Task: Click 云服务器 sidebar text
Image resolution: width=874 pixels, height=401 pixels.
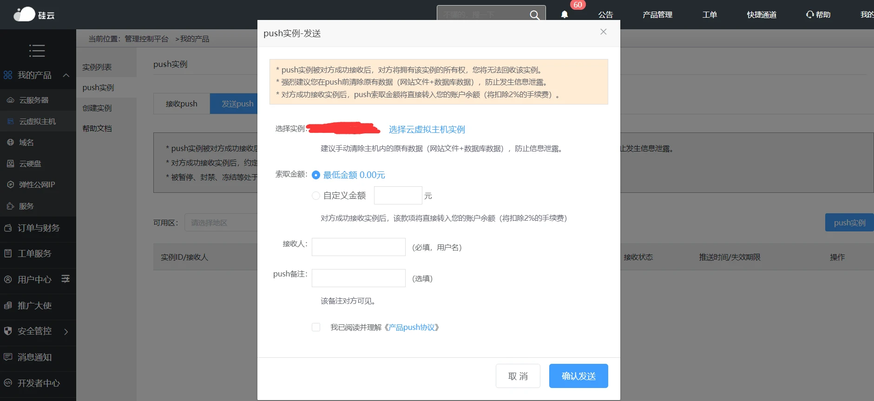Action: pos(34,100)
